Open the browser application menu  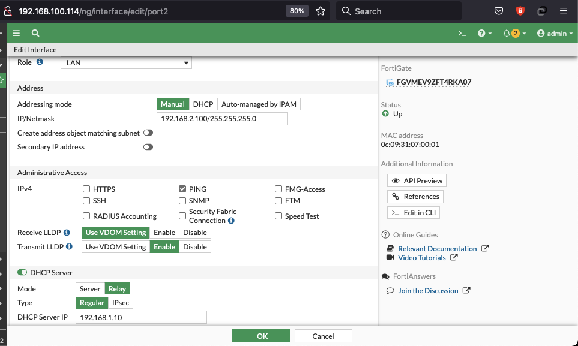click(563, 11)
